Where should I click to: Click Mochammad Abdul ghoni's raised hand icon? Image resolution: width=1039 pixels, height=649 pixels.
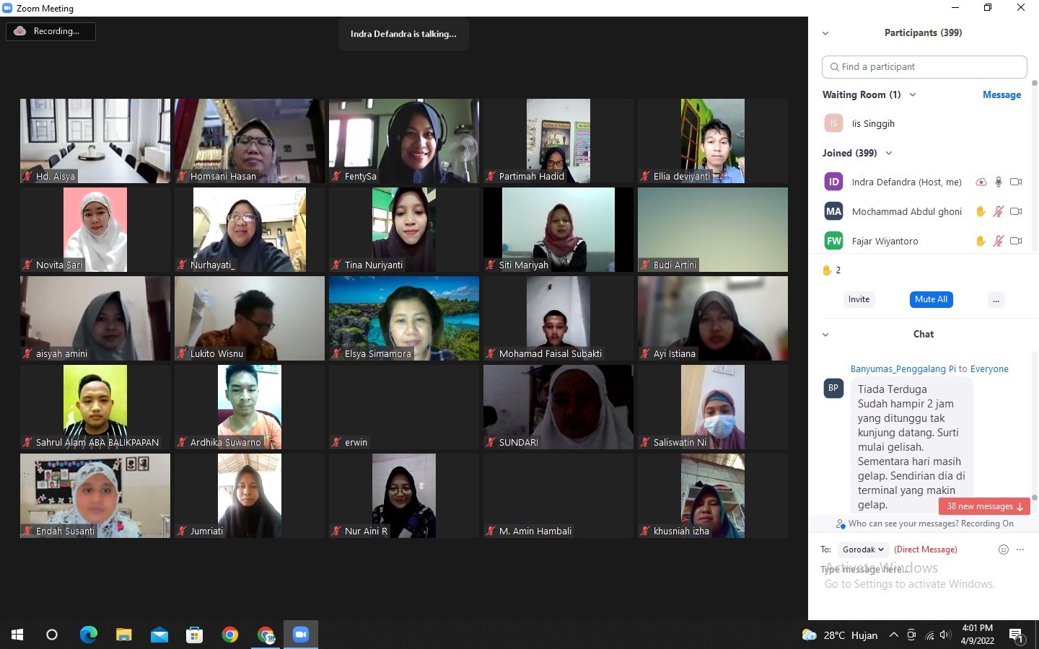click(x=980, y=211)
